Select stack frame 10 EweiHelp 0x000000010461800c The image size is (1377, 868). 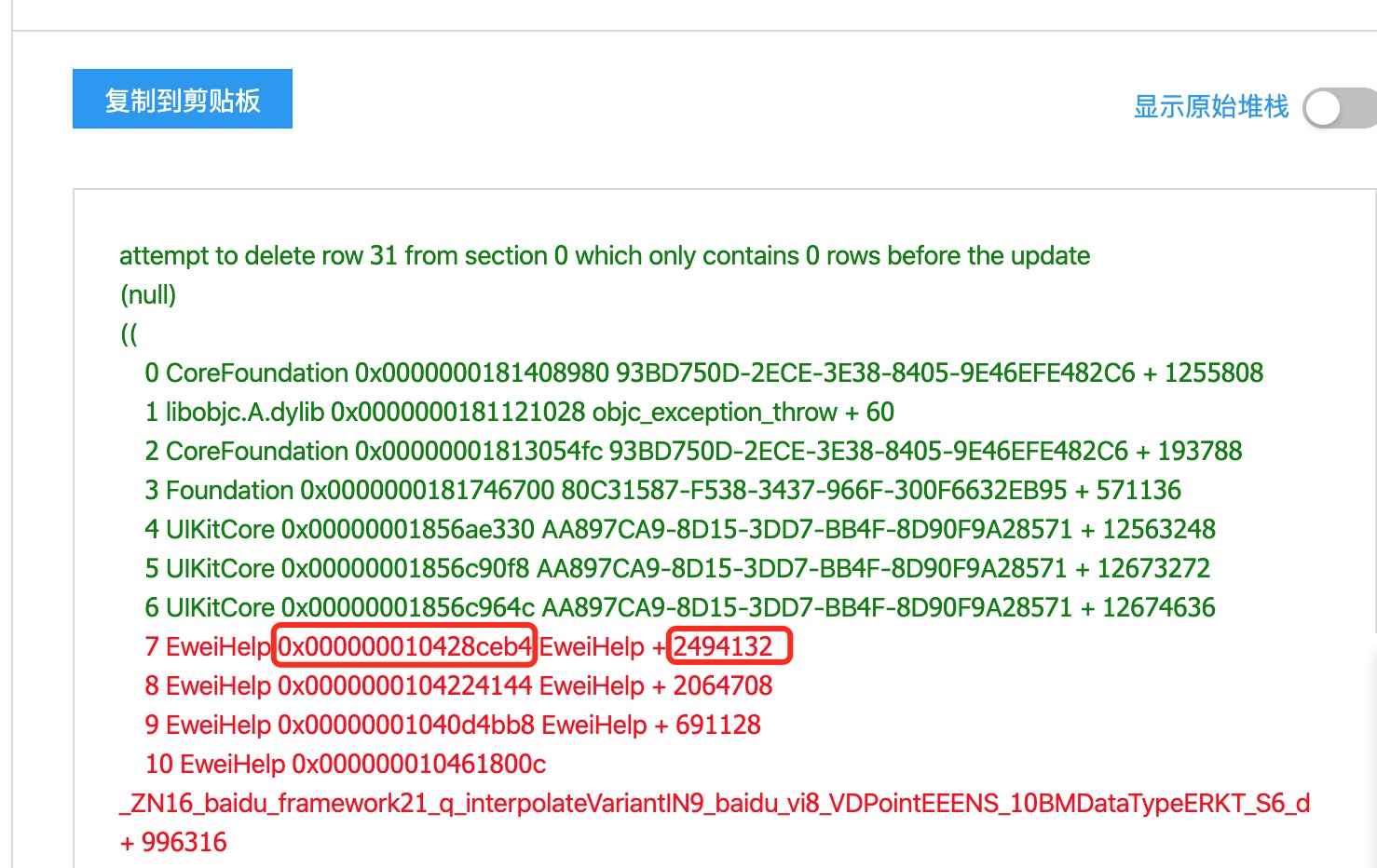click(346, 765)
